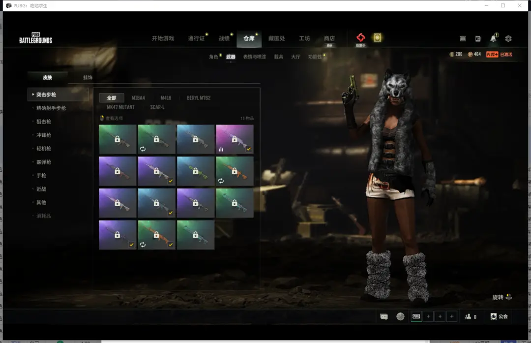
Task: Click the yellow badge icon in top bar
Action: [x=377, y=38]
